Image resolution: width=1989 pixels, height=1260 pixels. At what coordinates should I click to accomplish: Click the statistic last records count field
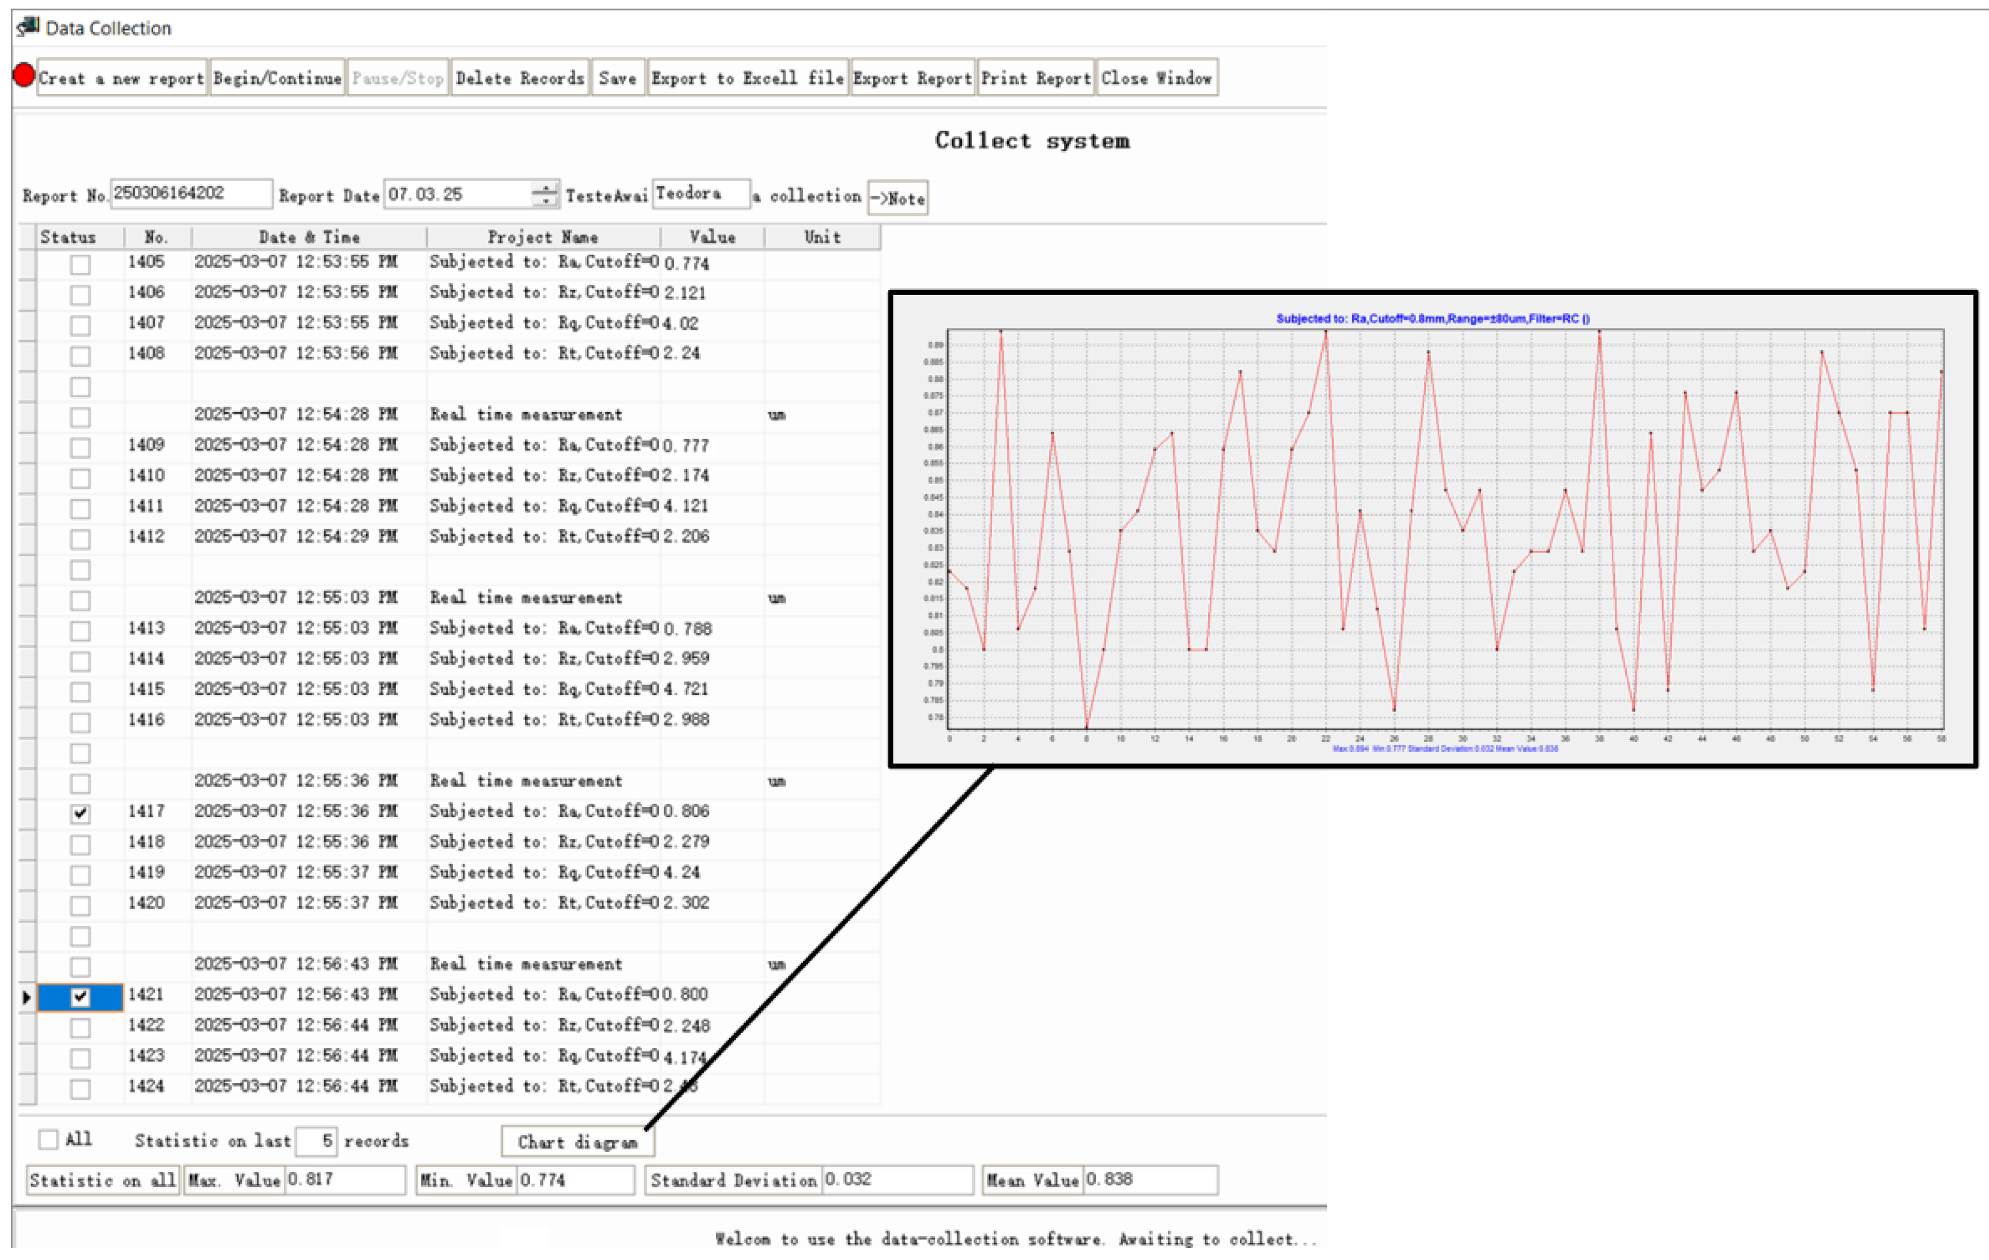click(x=317, y=1140)
